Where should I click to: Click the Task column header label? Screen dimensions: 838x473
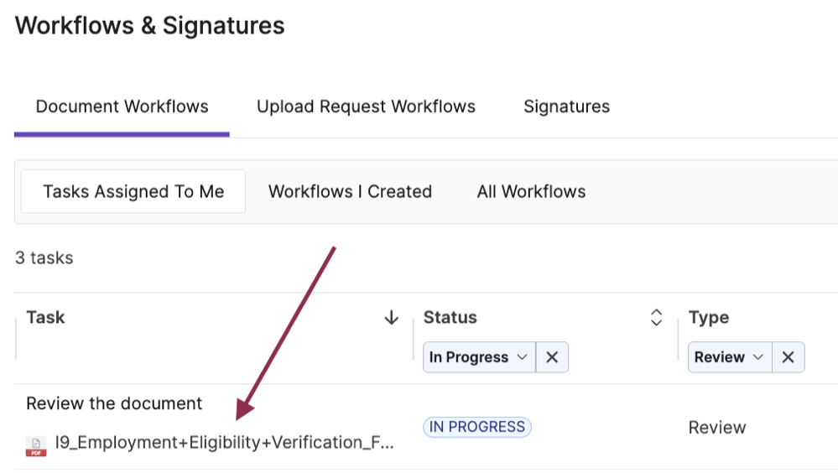(x=45, y=318)
